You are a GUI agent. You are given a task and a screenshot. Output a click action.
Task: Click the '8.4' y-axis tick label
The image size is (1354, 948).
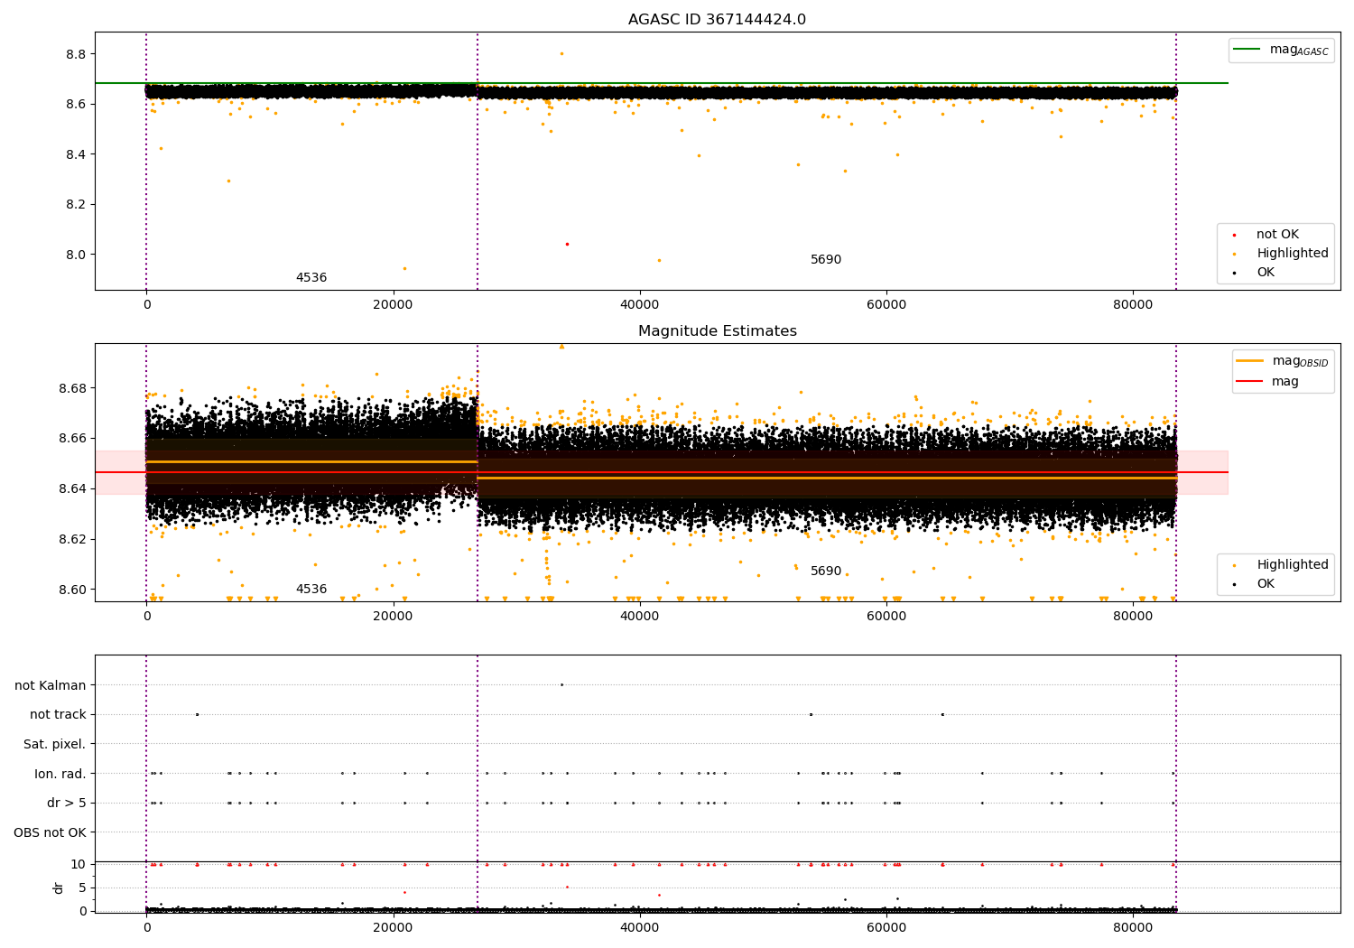point(76,154)
